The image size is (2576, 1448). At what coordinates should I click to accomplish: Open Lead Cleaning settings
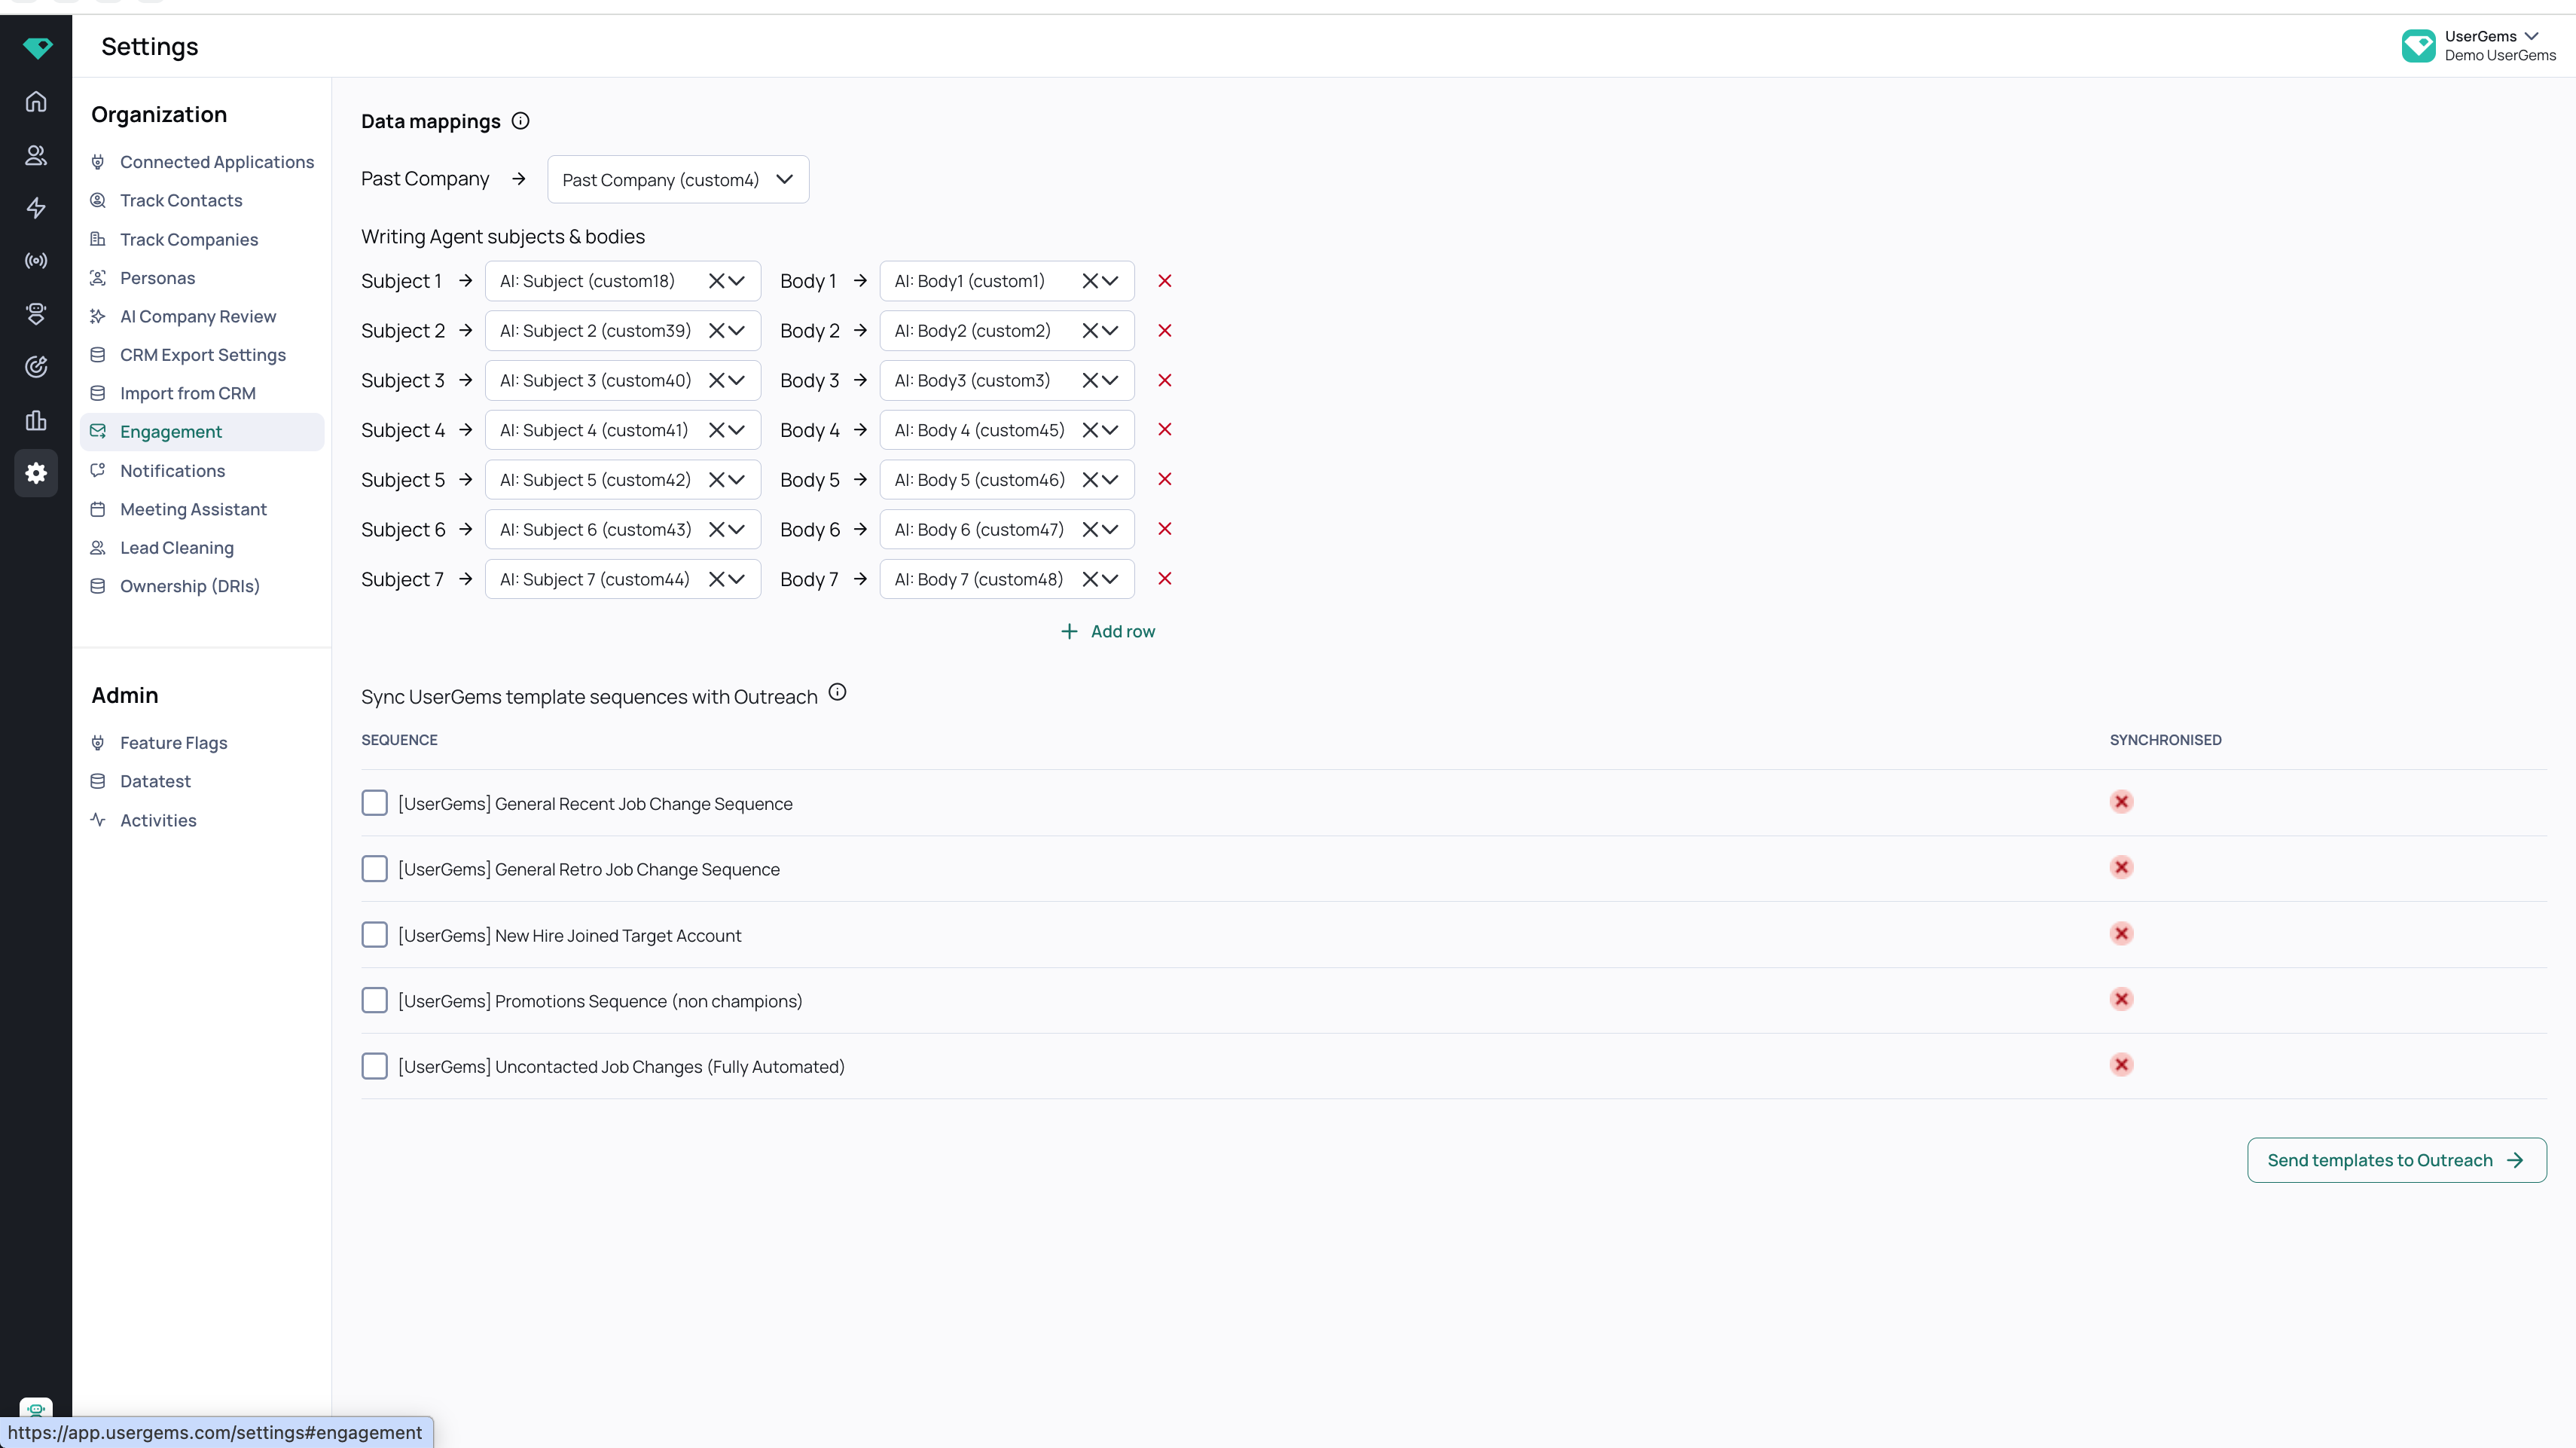[202, 548]
